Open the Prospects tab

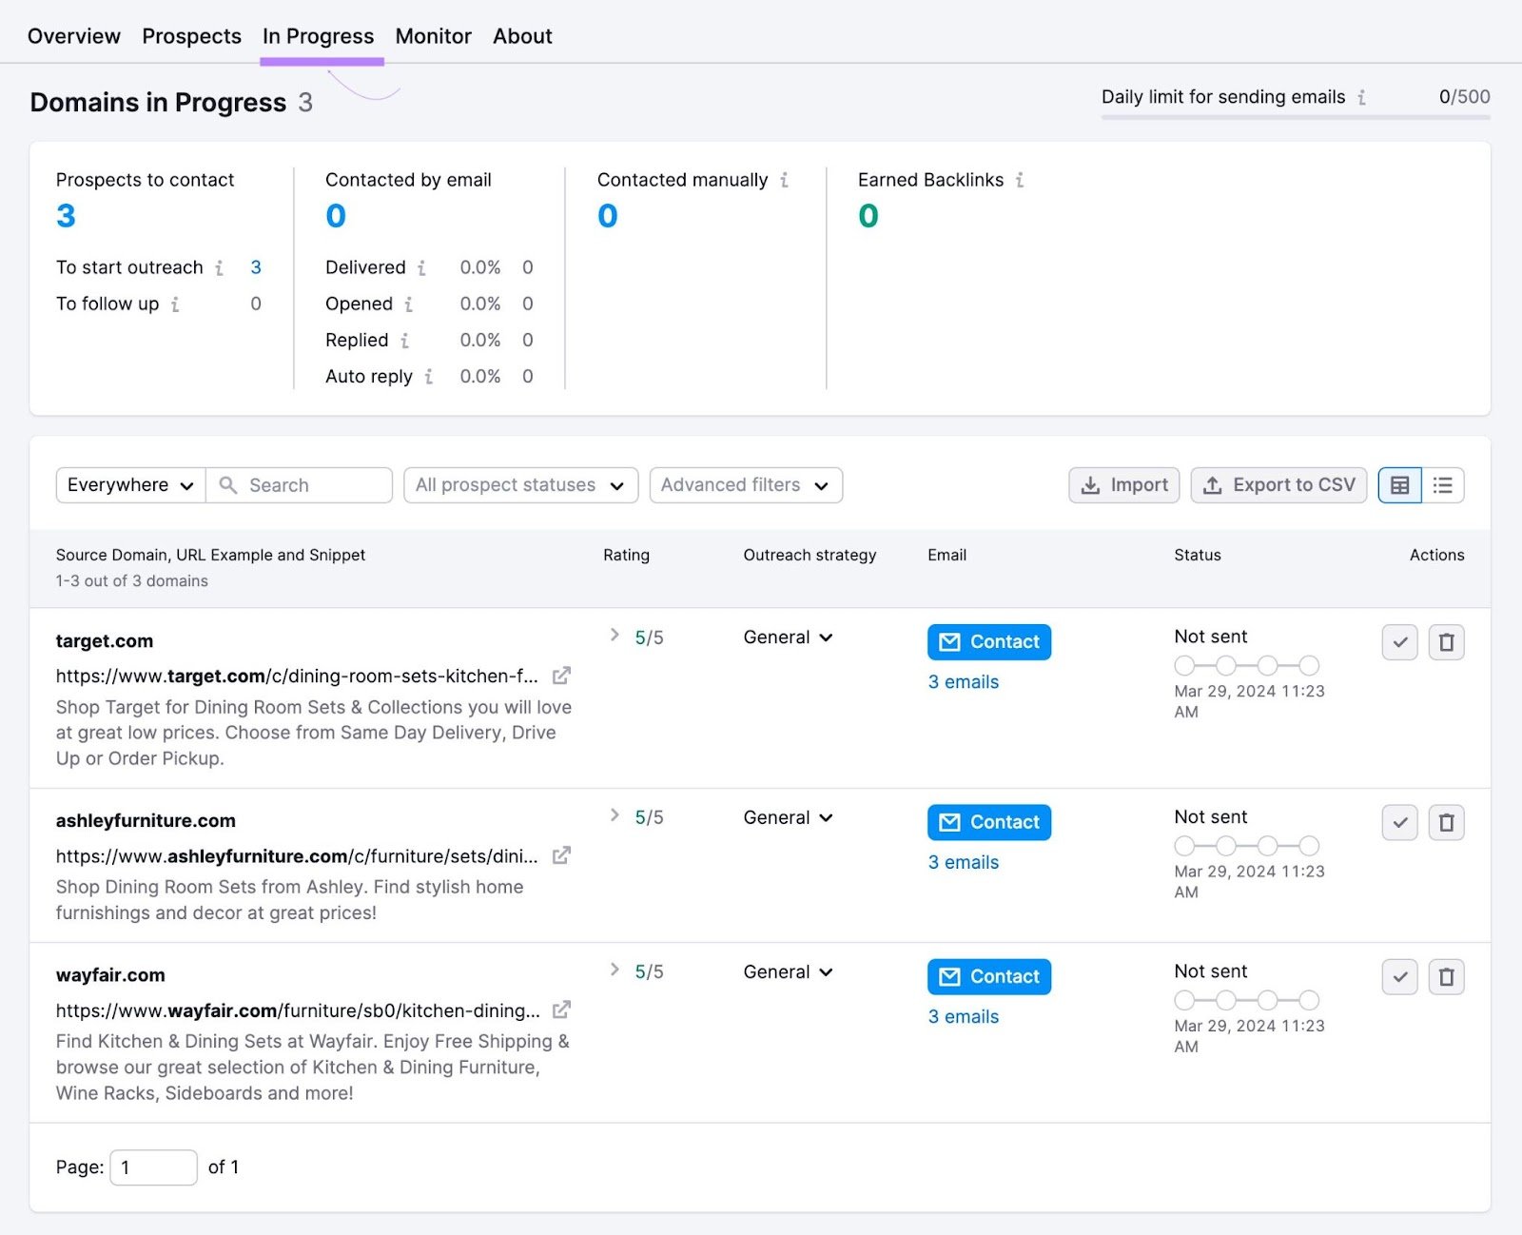tap(191, 36)
